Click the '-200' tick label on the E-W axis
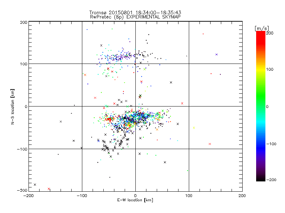This screenshot has width=285, height=213. coord(28,196)
